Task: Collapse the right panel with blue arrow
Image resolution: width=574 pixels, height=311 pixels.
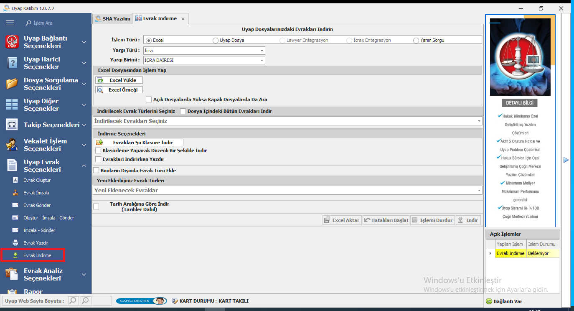Action: (566, 160)
